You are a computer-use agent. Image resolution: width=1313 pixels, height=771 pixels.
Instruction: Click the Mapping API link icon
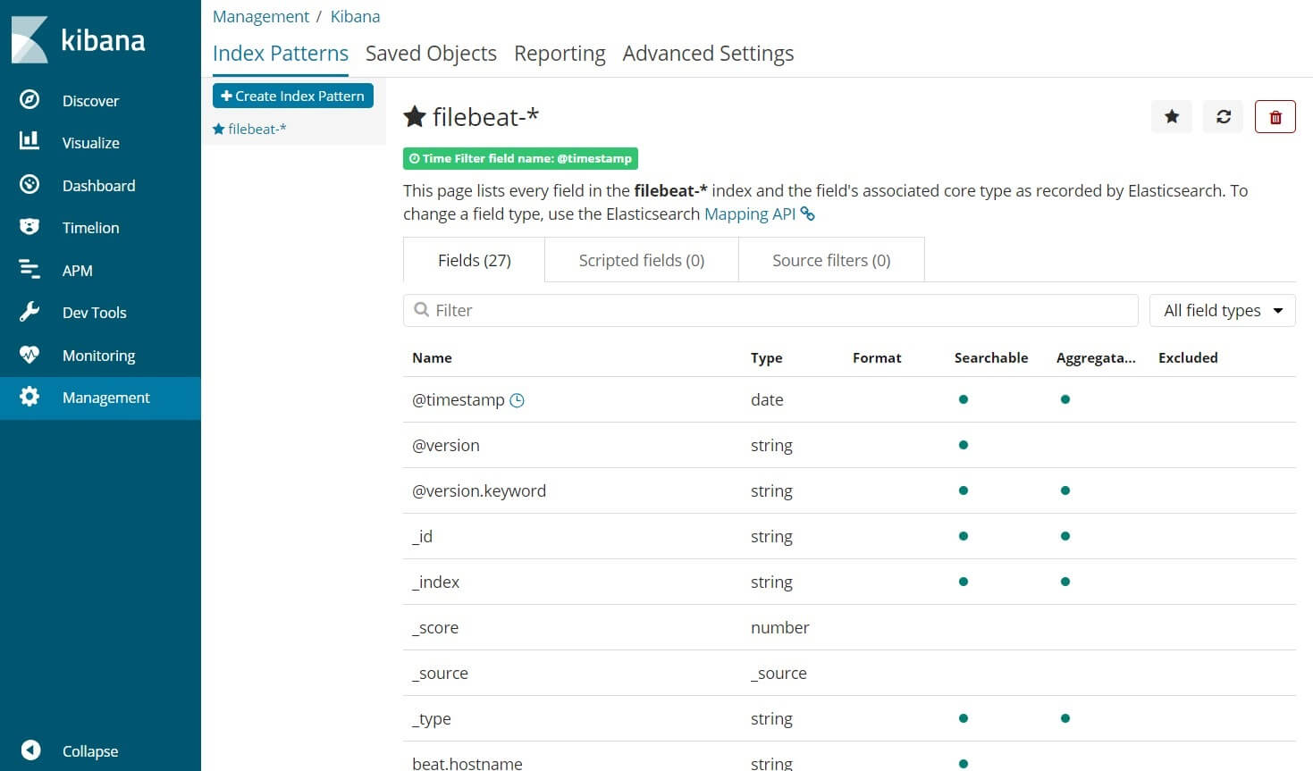(807, 214)
